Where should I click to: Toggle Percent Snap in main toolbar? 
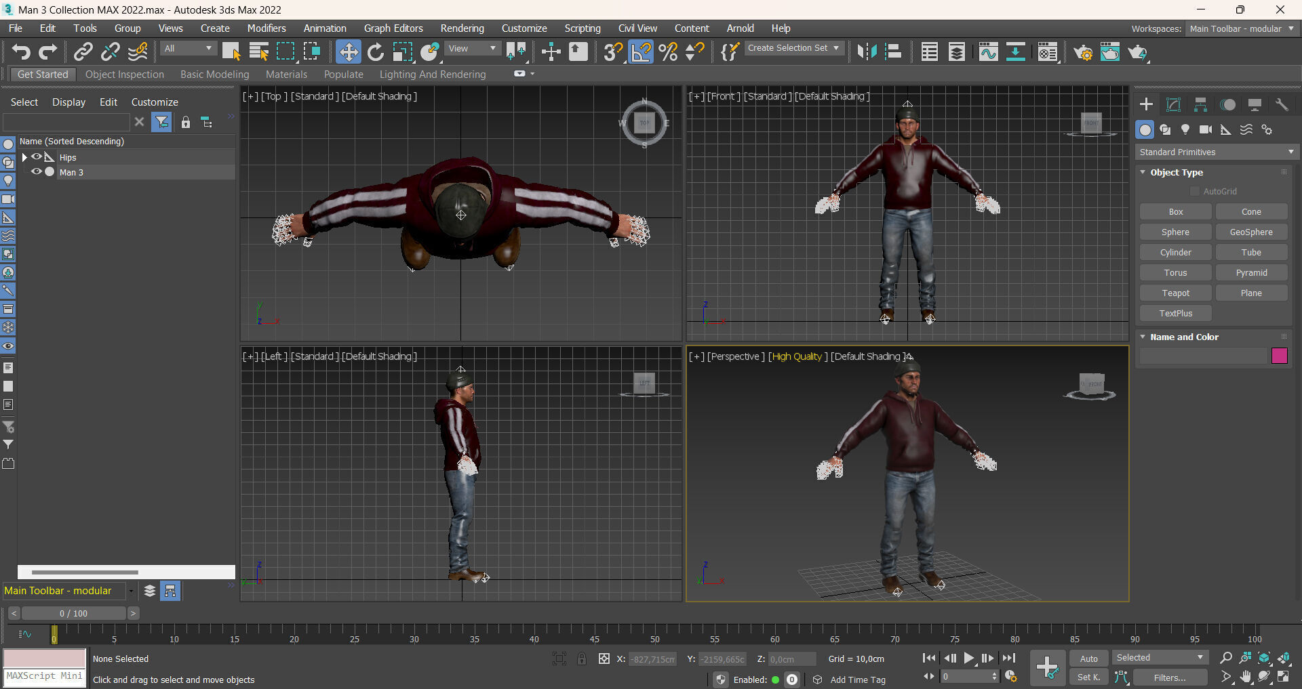coord(668,52)
